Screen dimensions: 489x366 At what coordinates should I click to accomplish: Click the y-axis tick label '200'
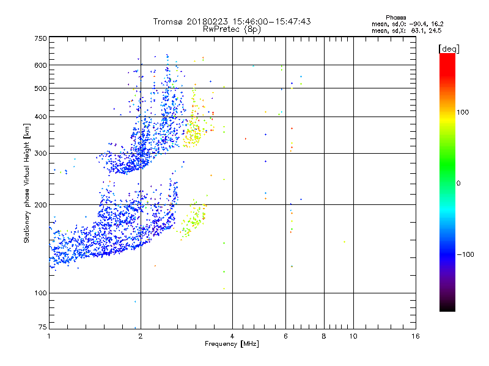pyautogui.click(x=40, y=205)
